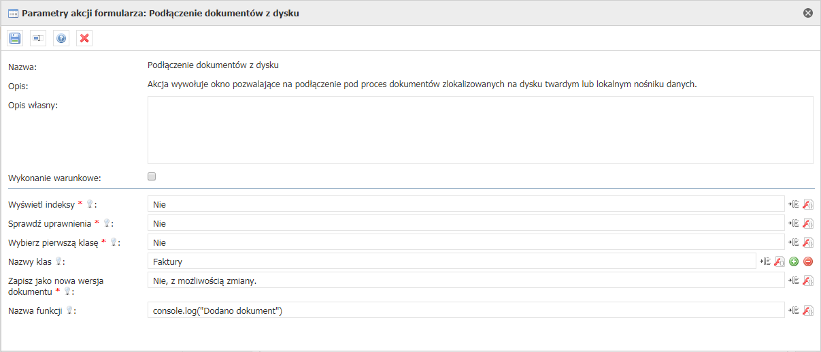This screenshot has height=352, width=821.
Task: Open help via the question mark icon
Action: [61, 38]
